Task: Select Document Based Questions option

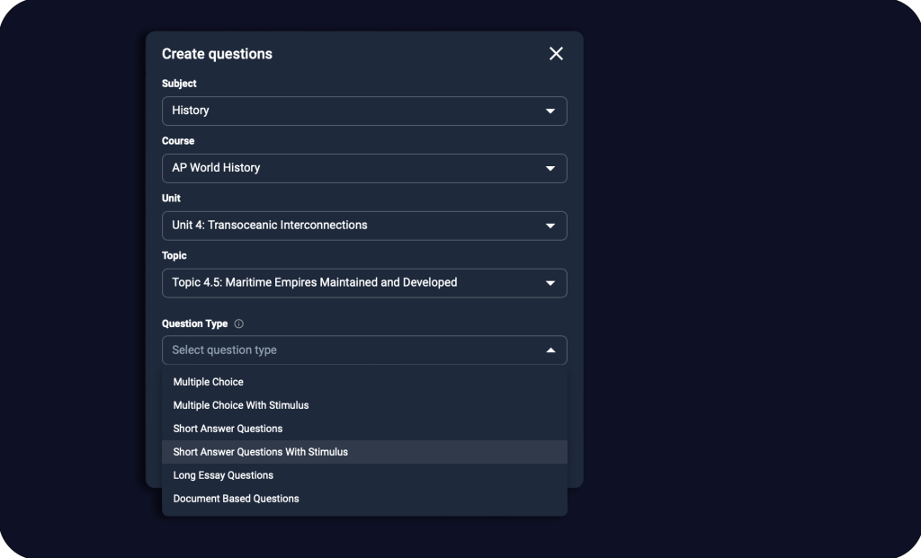Action: coord(236,499)
